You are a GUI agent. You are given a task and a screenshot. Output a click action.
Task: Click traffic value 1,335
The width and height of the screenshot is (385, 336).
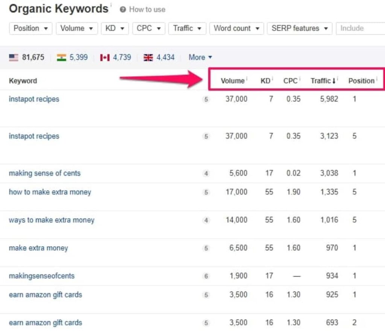[x=329, y=192]
